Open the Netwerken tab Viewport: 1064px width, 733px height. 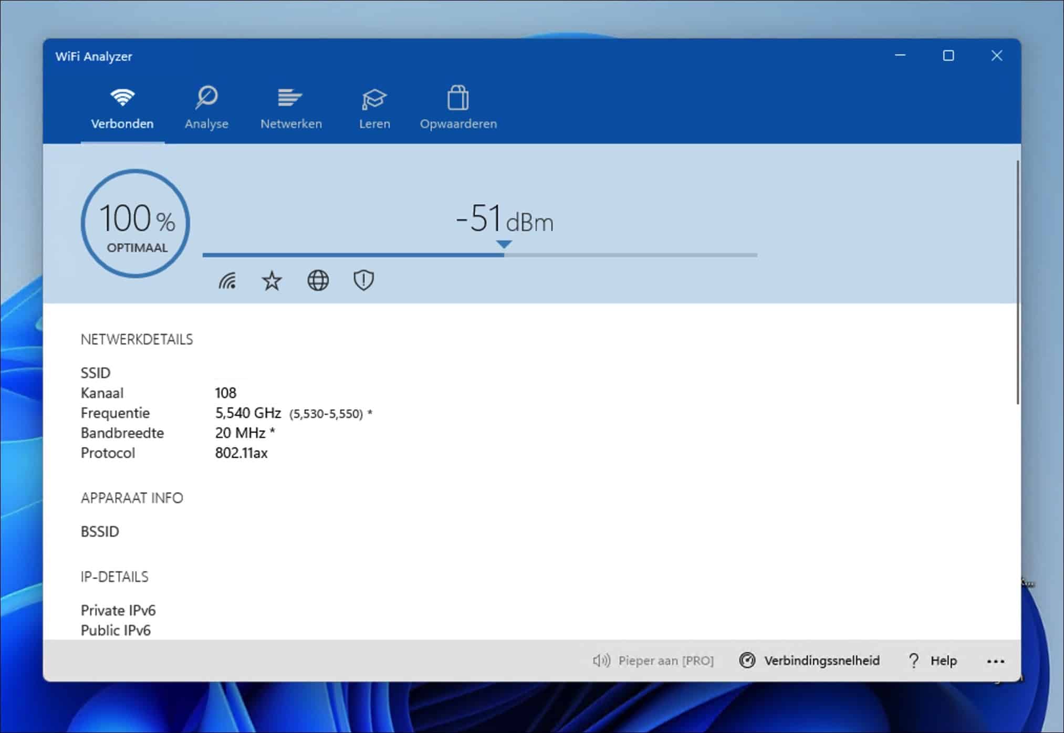[290, 109]
